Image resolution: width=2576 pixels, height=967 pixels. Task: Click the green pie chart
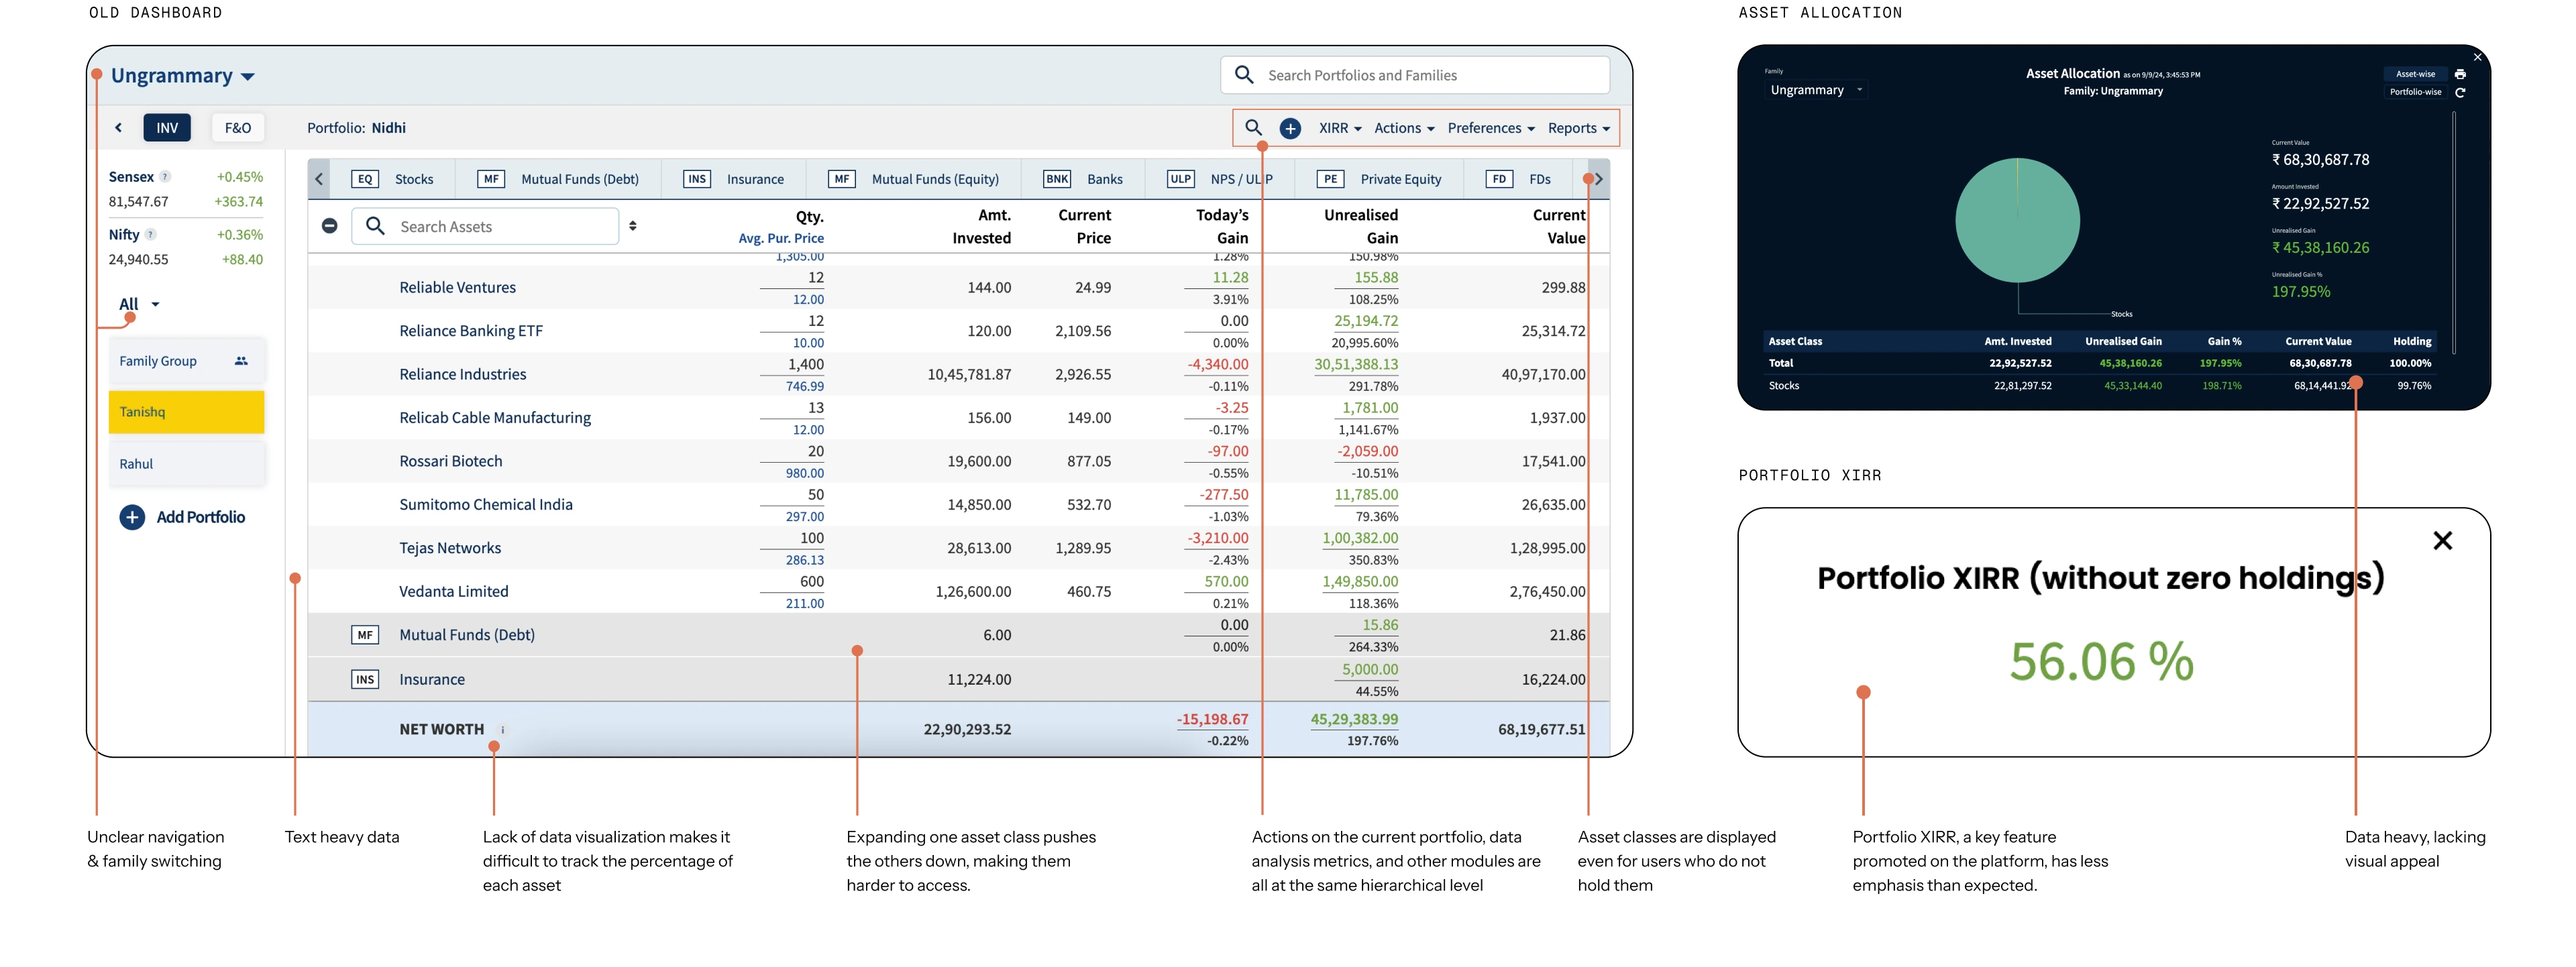tap(2017, 220)
